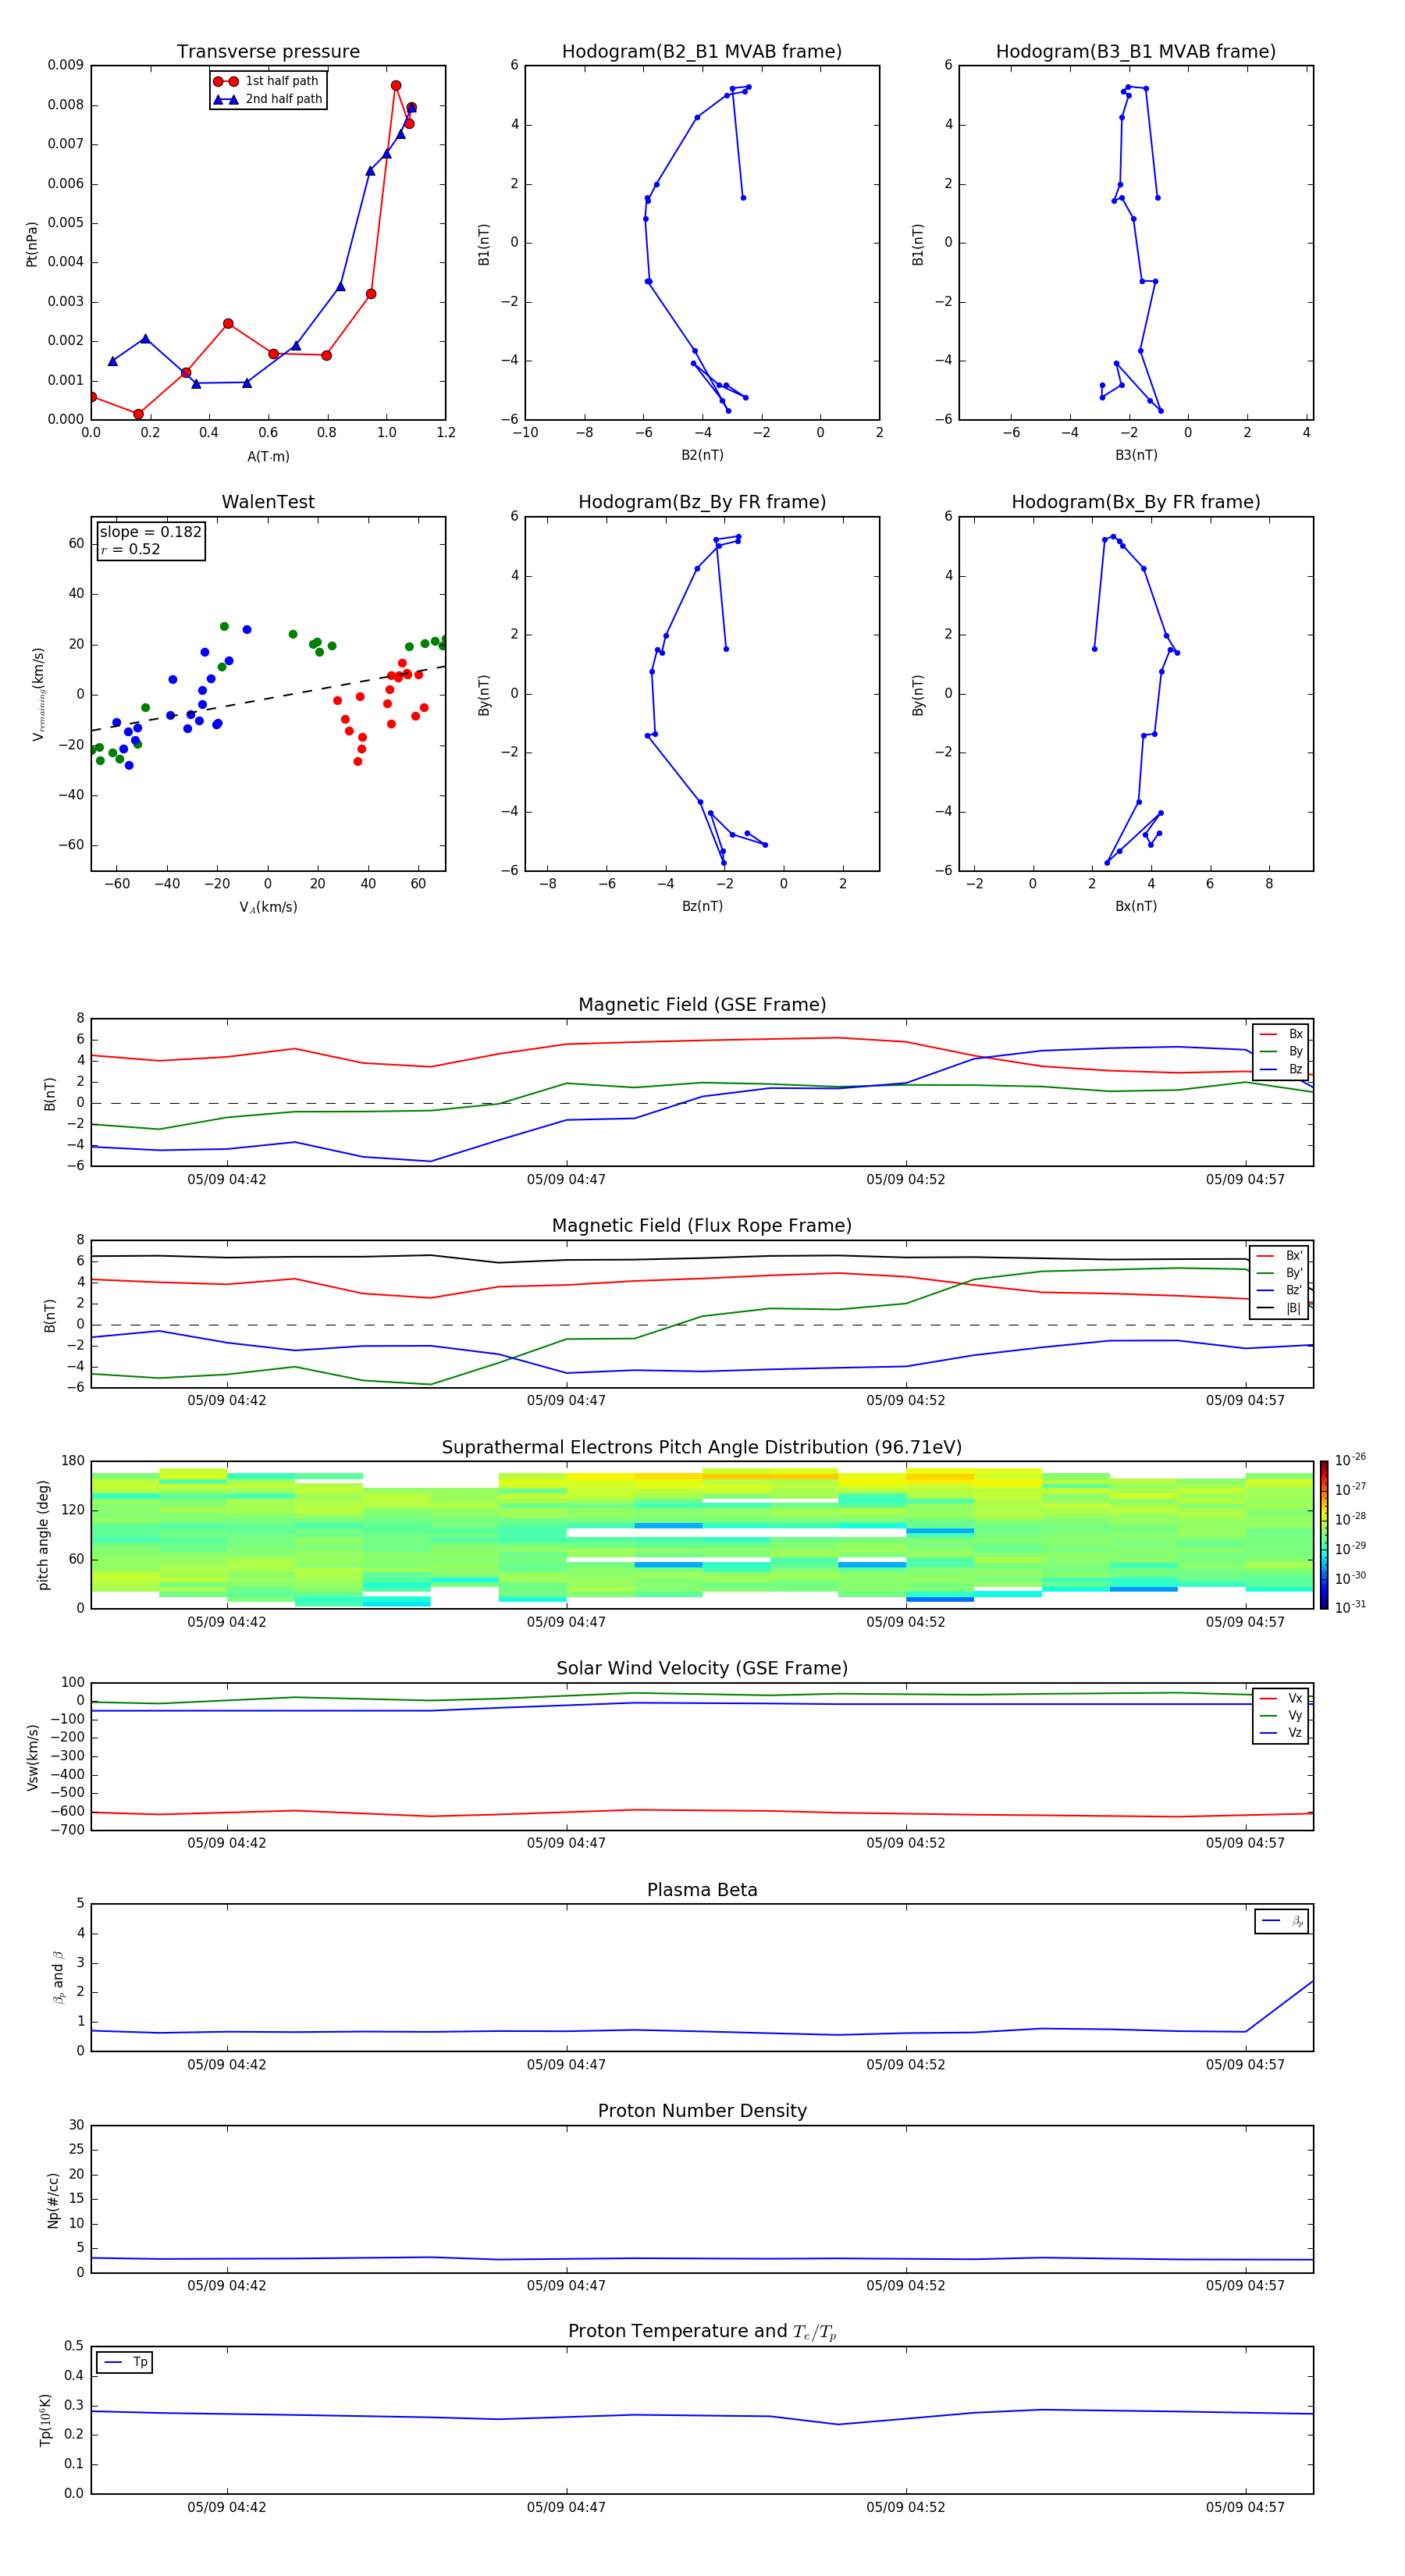Click the βp legend box in Plasma Beta plot
This screenshot has height=2576, width=1405.
[x=1282, y=1921]
